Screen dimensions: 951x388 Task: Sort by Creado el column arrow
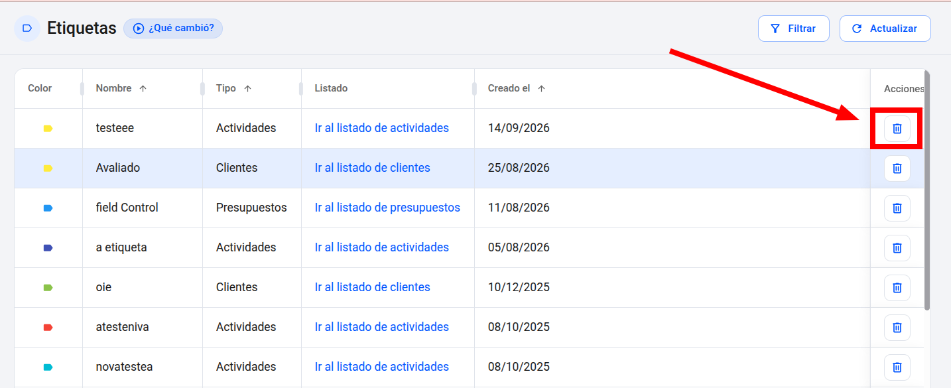[541, 88]
